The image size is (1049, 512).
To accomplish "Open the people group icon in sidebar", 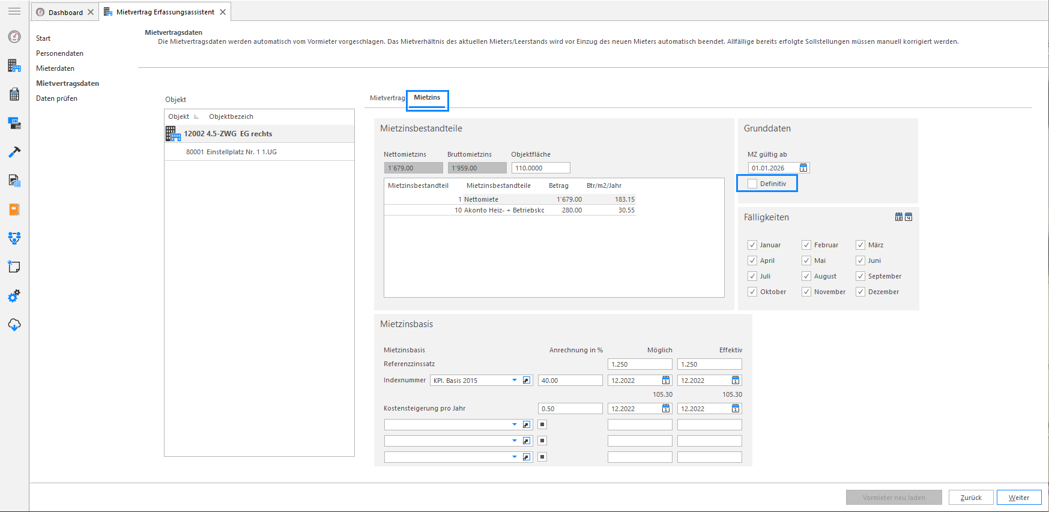I will (x=14, y=238).
